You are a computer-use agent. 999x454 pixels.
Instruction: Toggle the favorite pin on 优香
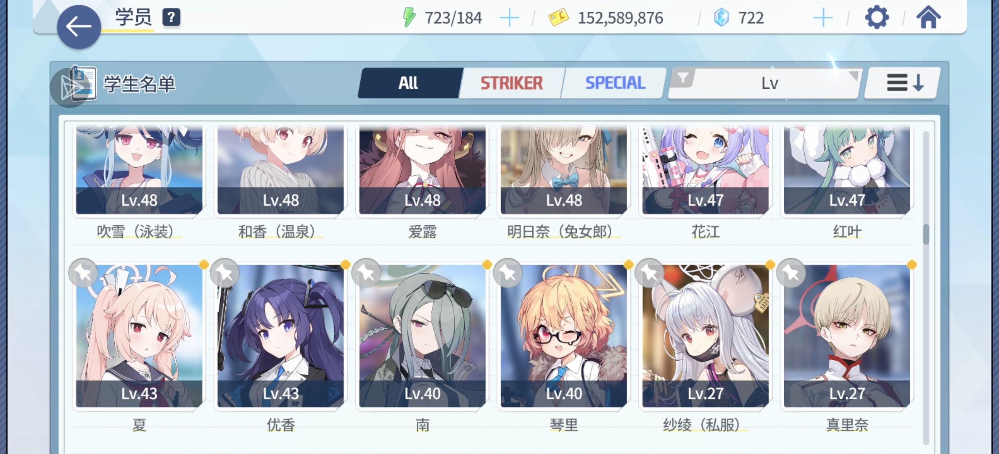[x=225, y=273]
